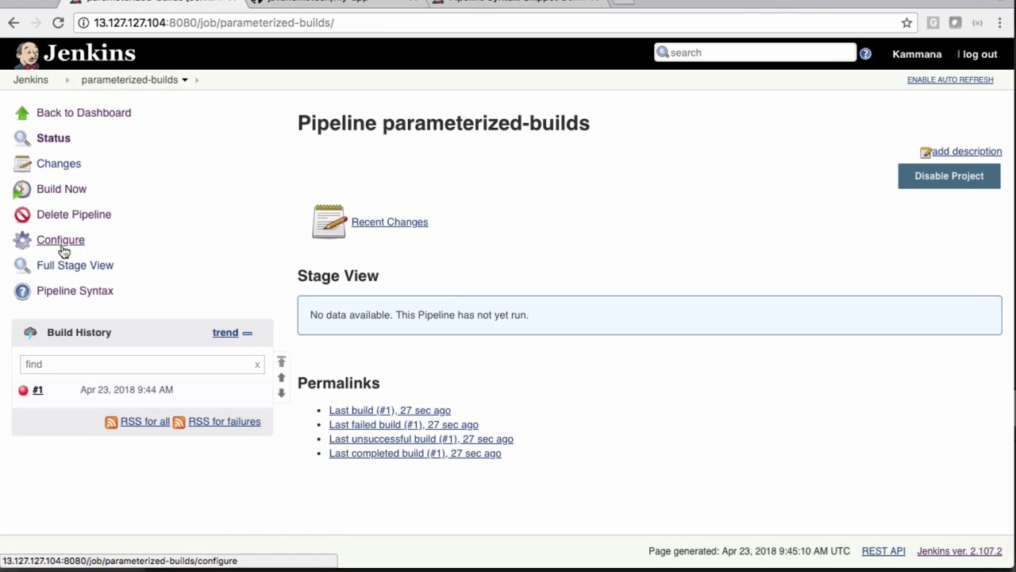
Task: Enable auto refresh link
Action: point(949,80)
